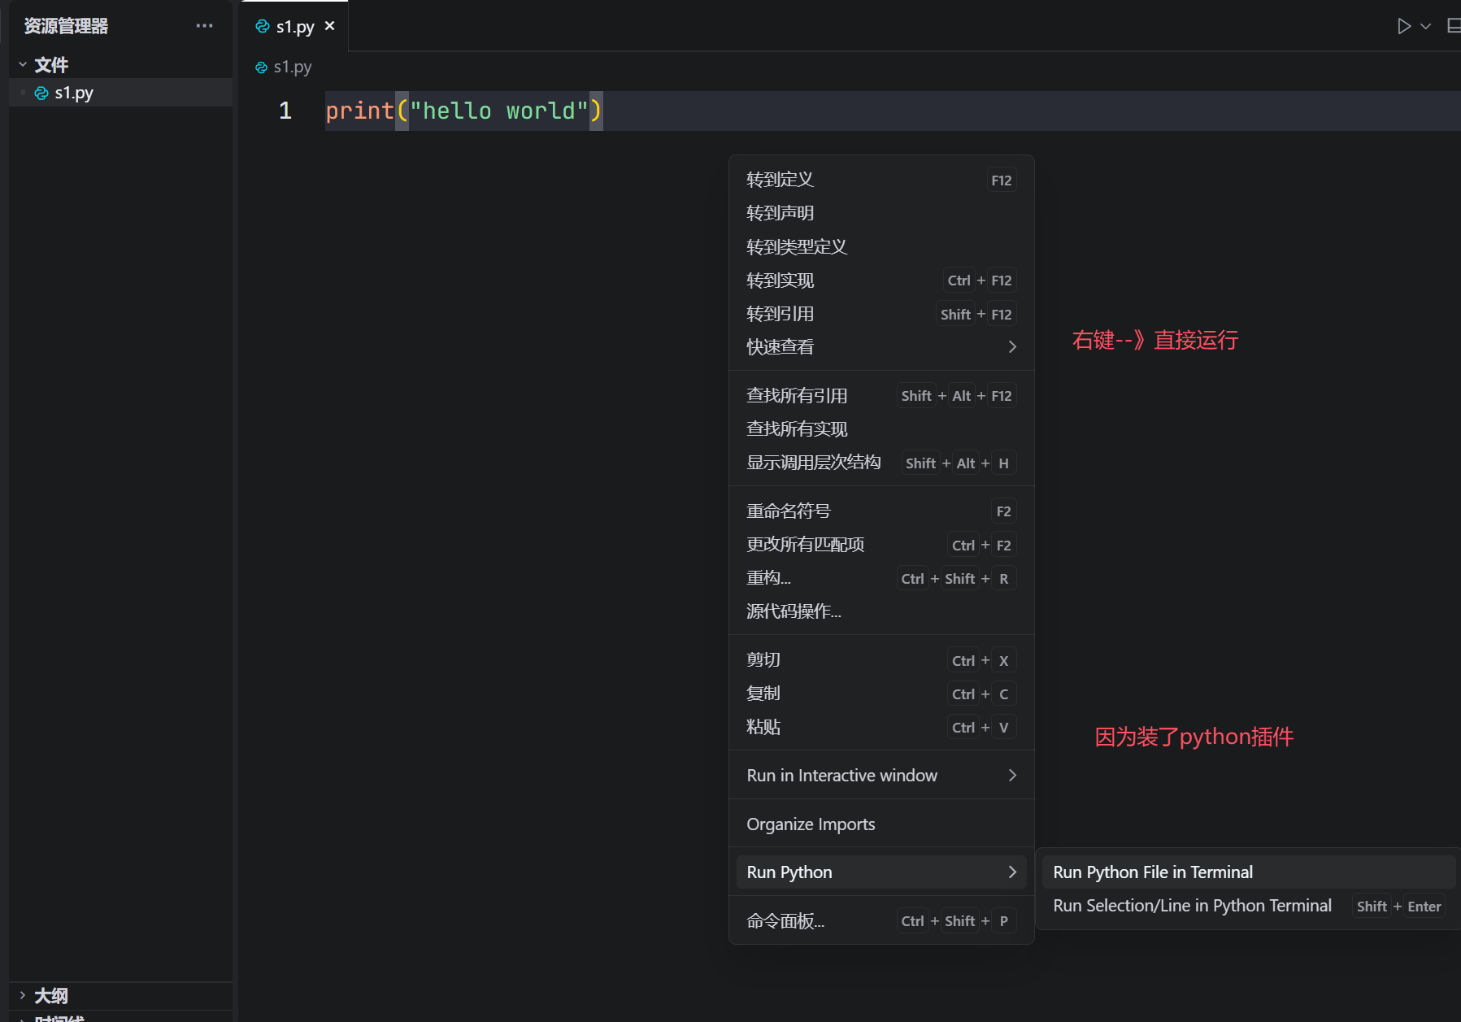Image resolution: width=1461 pixels, height=1022 pixels.
Task: Expand the Run in Interactive window arrow
Action: (x=1012, y=776)
